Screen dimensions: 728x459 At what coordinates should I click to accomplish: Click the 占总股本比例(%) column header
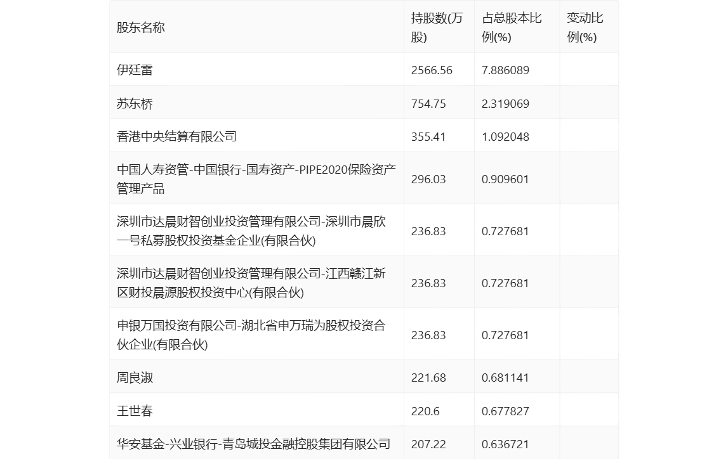pyautogui.click(x=512, y=28)
